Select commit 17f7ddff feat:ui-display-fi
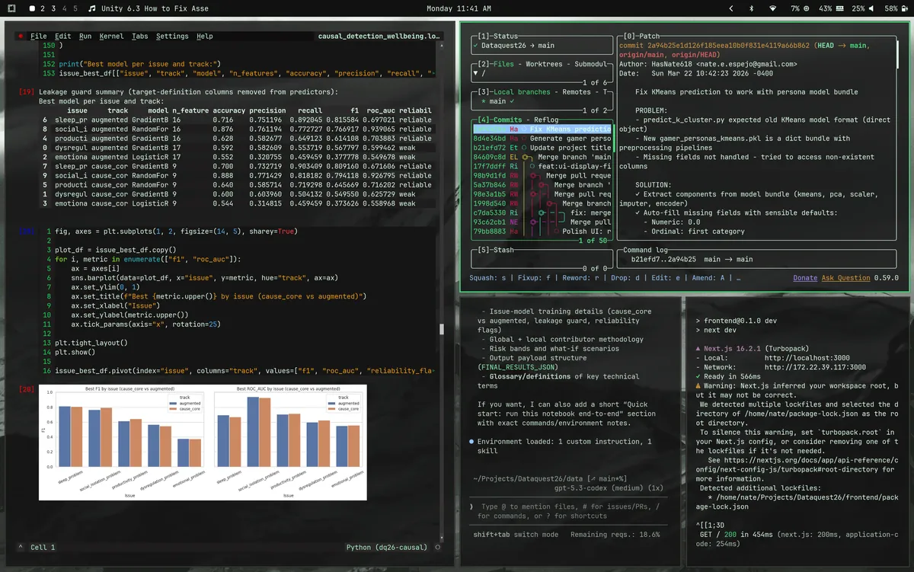 point(542,166)
